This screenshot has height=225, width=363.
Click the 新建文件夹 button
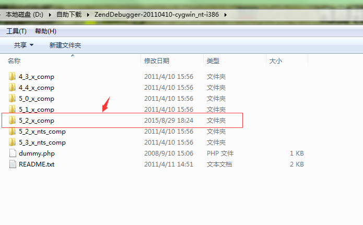[x=65, y=45]
